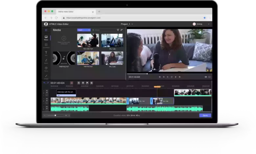This screenshot has width=256, height=154.
Task: Jump to previous marker in preview controls
Action: coord(160,77)
